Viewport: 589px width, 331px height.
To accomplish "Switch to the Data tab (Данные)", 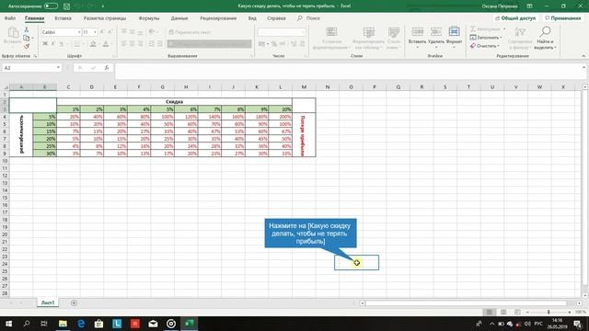I will 179,18.
